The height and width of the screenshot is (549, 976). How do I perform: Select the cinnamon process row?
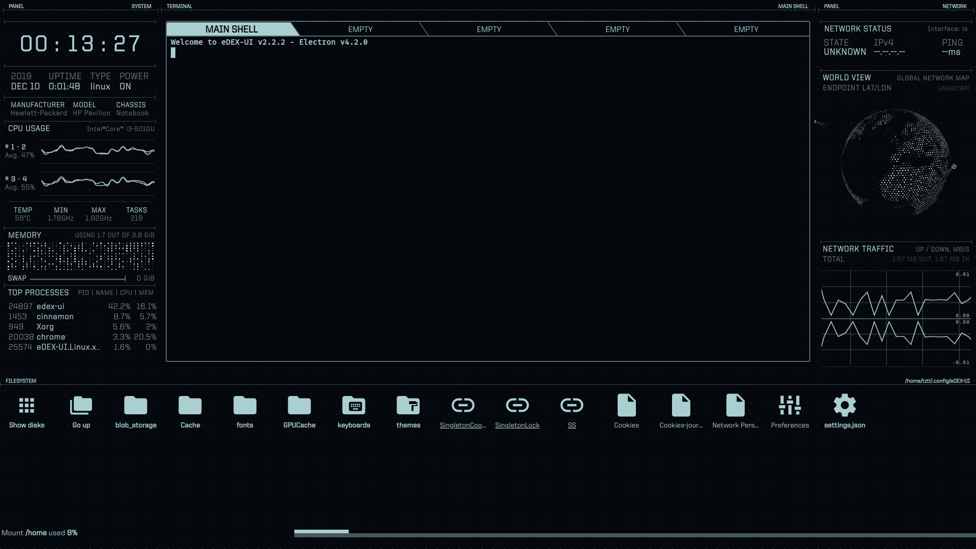(82, 316)
